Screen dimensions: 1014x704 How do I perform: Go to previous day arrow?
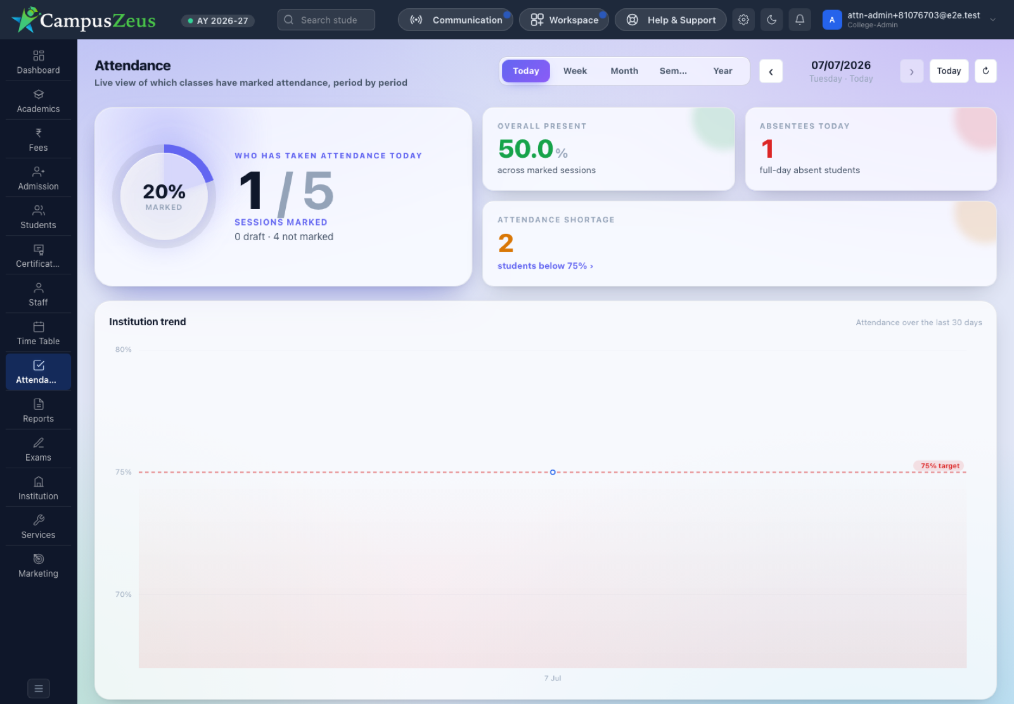point(771,72)
